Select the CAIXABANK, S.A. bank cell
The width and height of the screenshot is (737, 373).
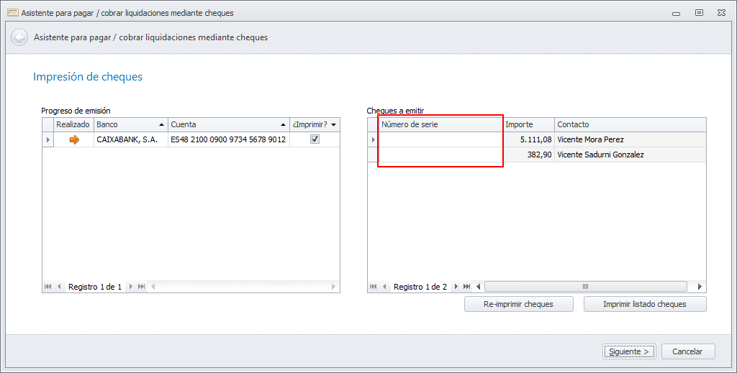131,139
